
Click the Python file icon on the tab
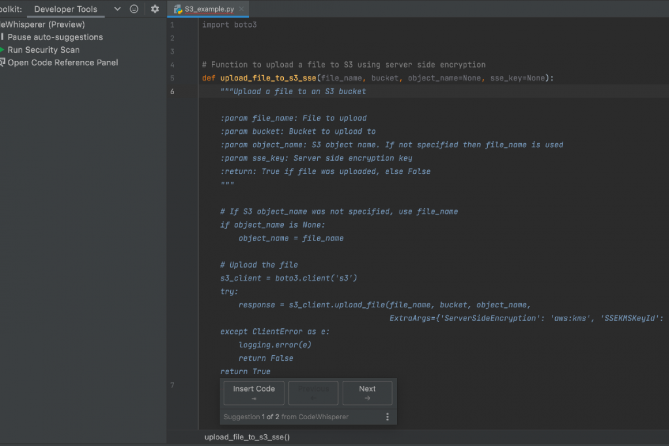pyautogui.click(x=178, y=9)
